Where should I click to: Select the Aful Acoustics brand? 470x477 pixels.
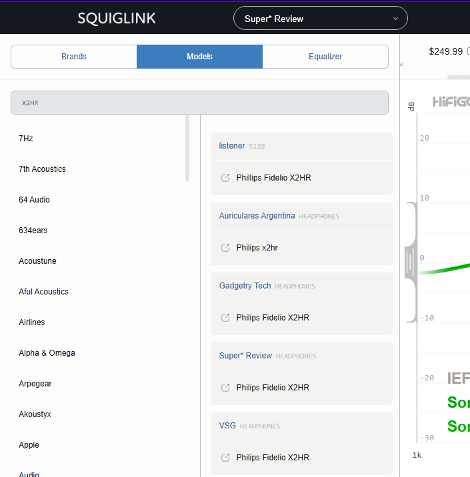[43, 292]
